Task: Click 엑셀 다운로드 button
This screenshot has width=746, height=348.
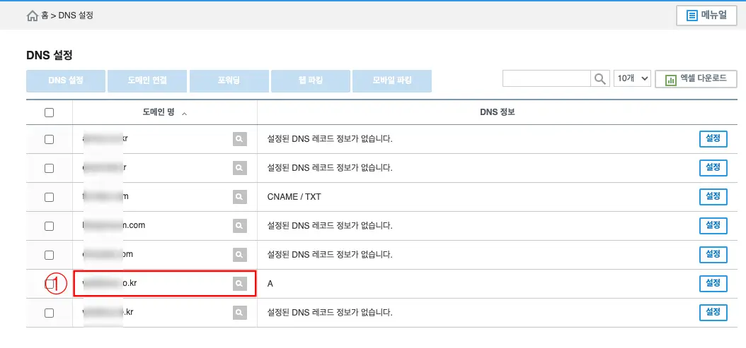Action: [696, 79]
